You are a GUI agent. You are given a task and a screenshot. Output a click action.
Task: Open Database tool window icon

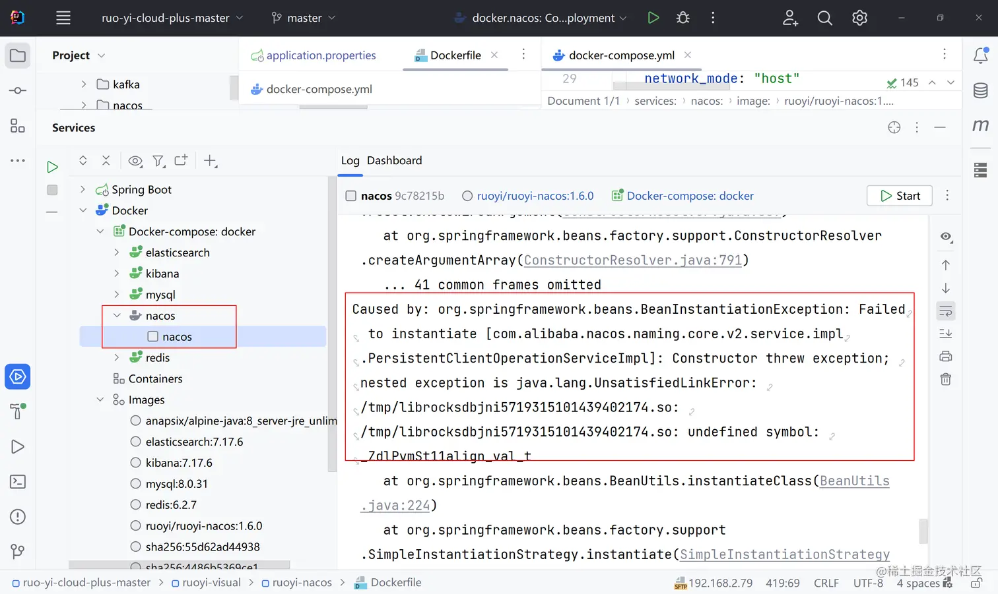[981, 90]
